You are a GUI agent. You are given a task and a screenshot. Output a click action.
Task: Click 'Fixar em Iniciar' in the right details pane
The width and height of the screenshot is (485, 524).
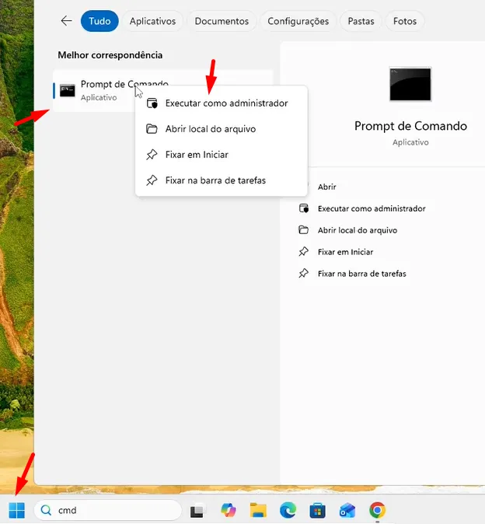click(345, 252)
